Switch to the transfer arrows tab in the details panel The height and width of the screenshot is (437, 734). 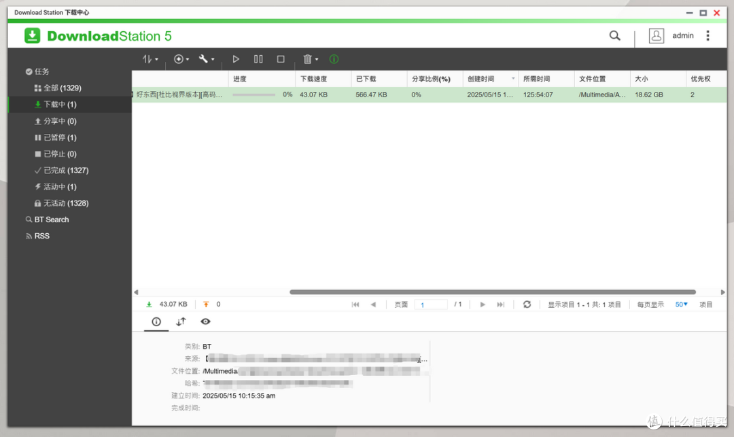tap(181, 321)
